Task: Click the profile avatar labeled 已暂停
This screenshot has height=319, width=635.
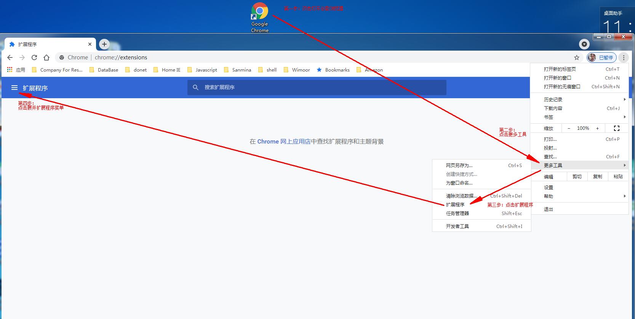Action: point(601,57)
